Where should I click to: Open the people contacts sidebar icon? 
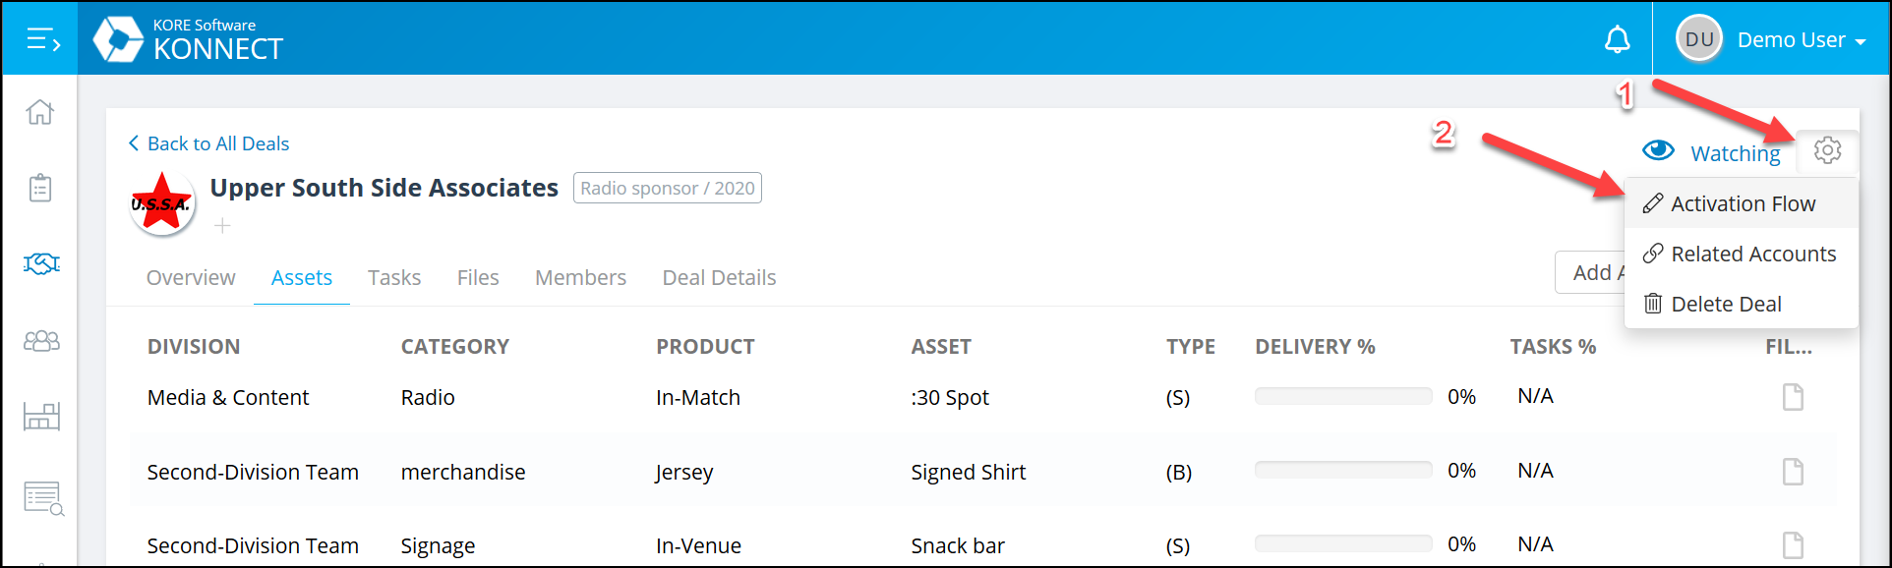[41, 340]
